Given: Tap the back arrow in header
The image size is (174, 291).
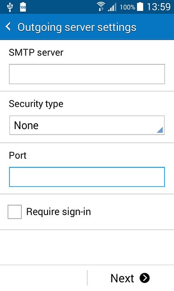Looking at the screenshot, I should (8, 27).
